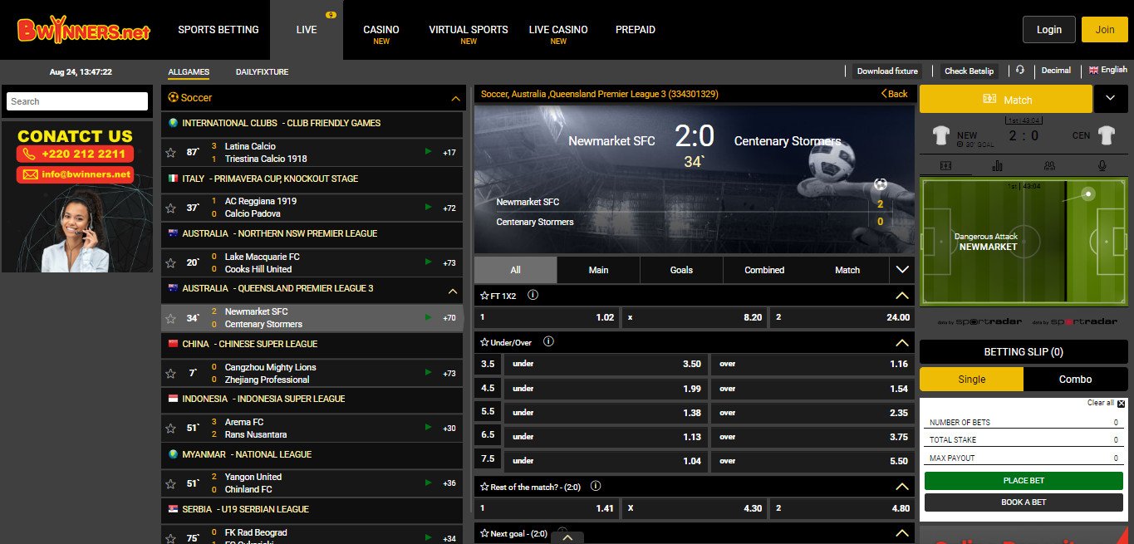This screenshot has height=544, width=1134.
Task: Click green stream arrow for Latina Calcio match
Action: click(x=428, y=151)
